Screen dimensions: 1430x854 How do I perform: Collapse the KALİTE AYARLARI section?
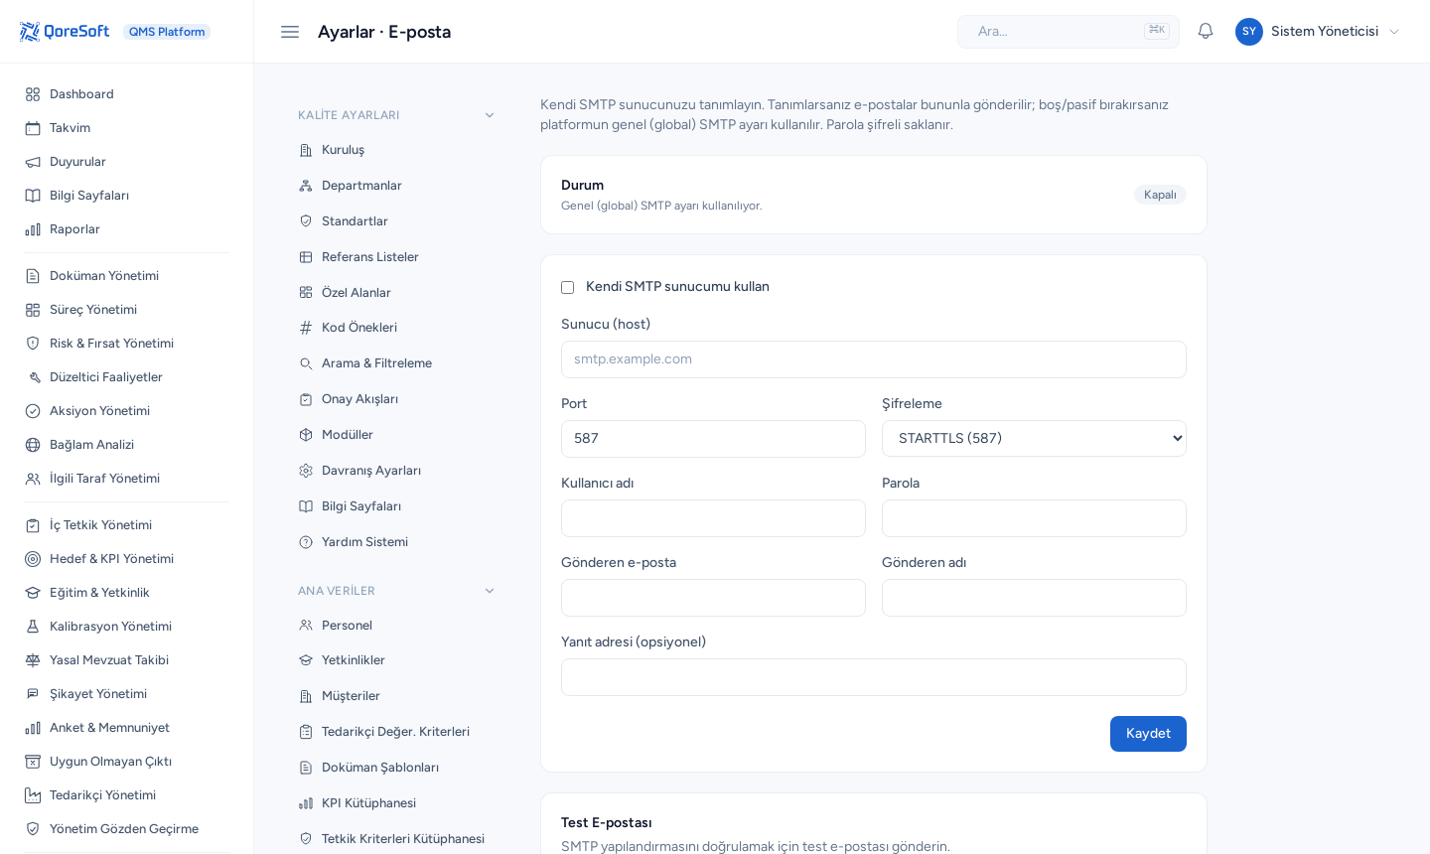click(x=397, y=115)
